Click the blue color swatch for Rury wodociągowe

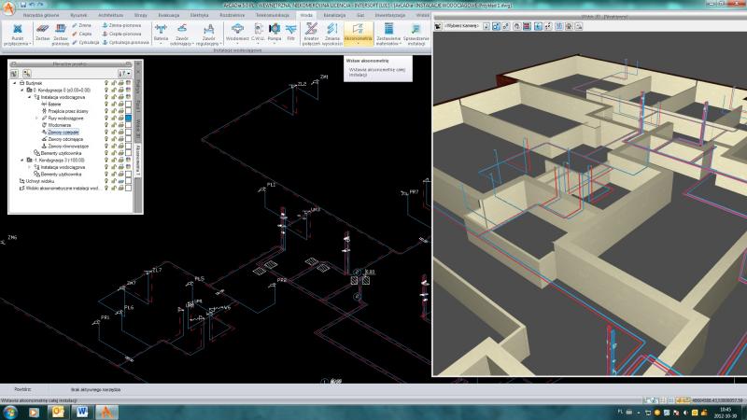point(129,118)
